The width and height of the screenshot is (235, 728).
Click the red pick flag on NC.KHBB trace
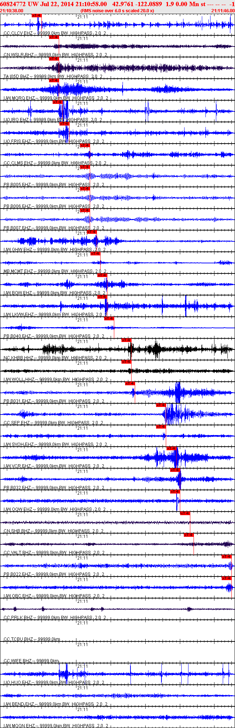pyautogui.click(x=126, y=340)
